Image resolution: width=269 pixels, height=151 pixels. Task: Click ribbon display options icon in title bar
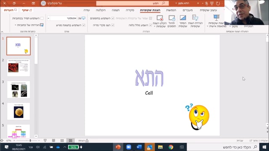pos(34,3)
